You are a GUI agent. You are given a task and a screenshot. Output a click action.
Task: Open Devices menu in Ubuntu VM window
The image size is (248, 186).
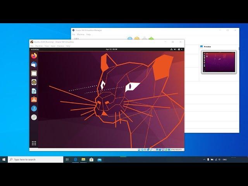tap(60, 46)
